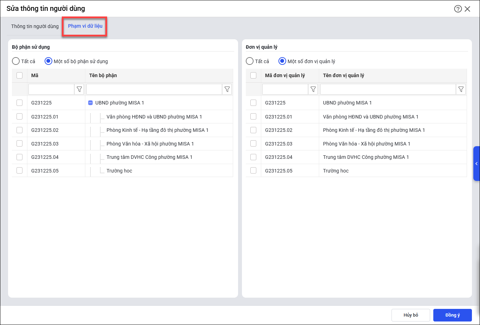Click filter icon for Mã column
This screenshot has height=325, width=480.
(79, 89)
